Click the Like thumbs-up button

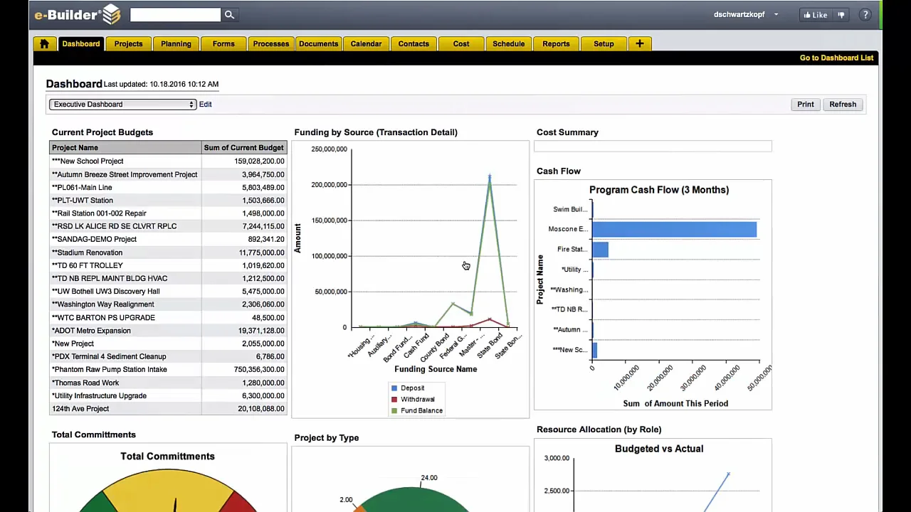click(x=816, y=15)
